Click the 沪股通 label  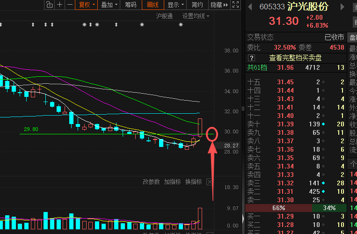(164, 16)
